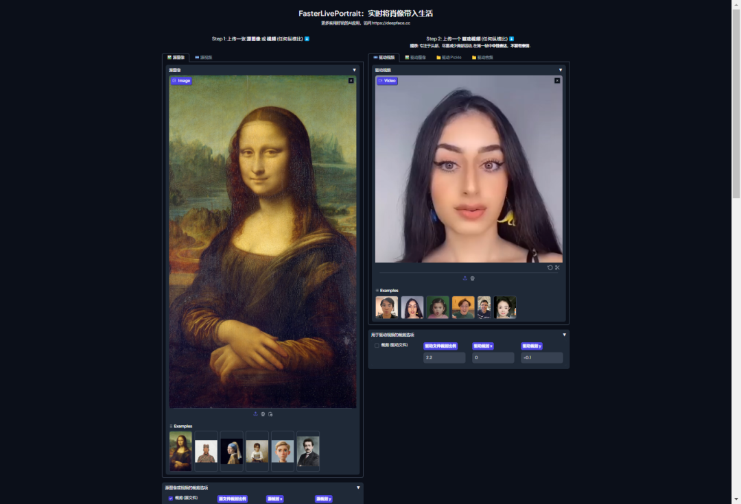Click upload icon under driving video

pyautogui.click(x=465, y=278)
